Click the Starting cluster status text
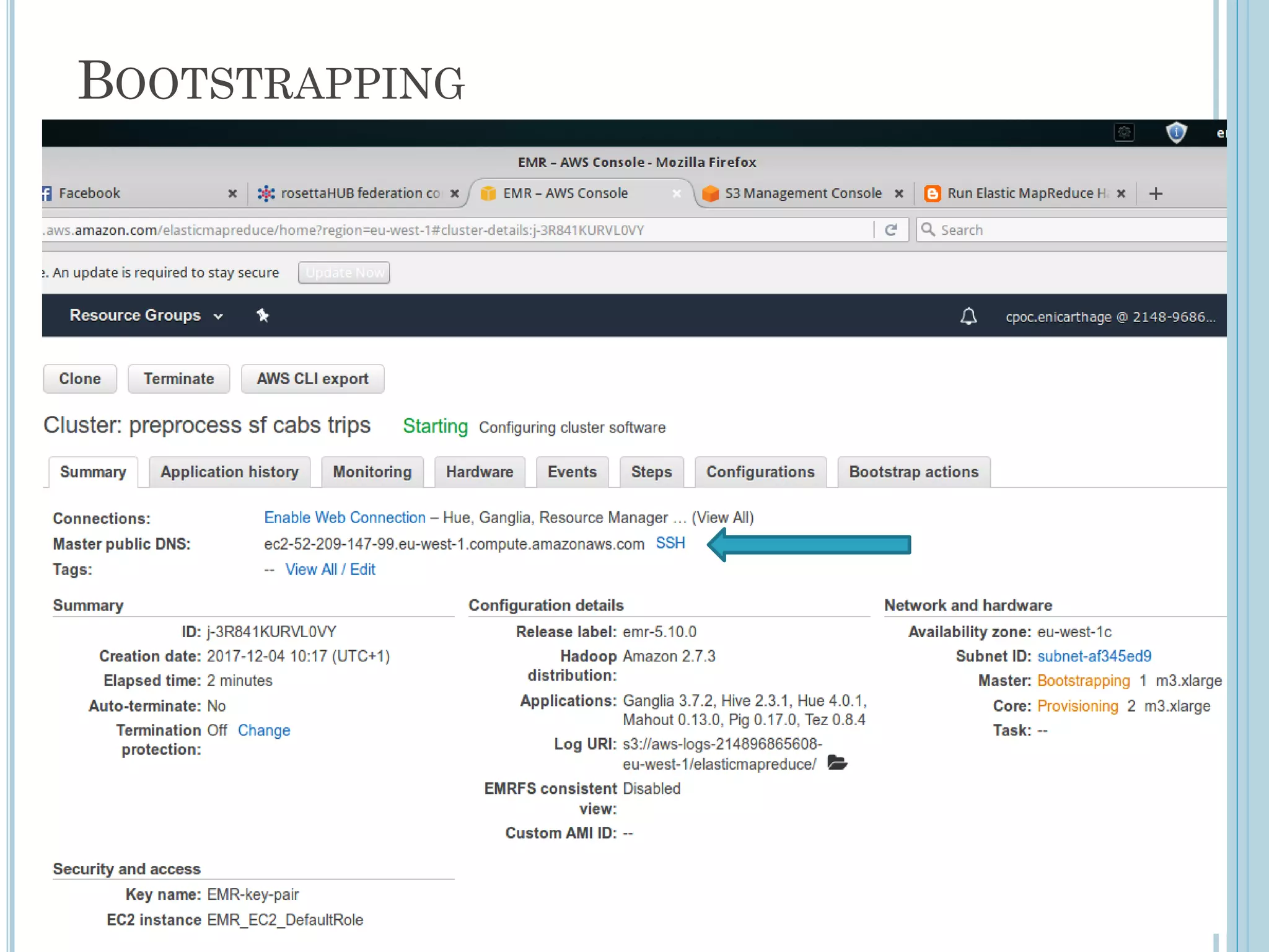 [435, 426]
